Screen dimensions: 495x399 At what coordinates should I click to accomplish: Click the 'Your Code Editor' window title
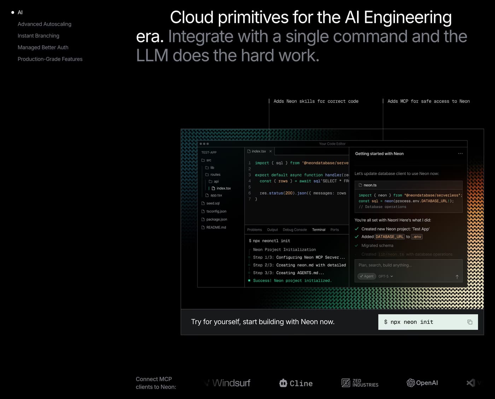click(x=332, y=144)
